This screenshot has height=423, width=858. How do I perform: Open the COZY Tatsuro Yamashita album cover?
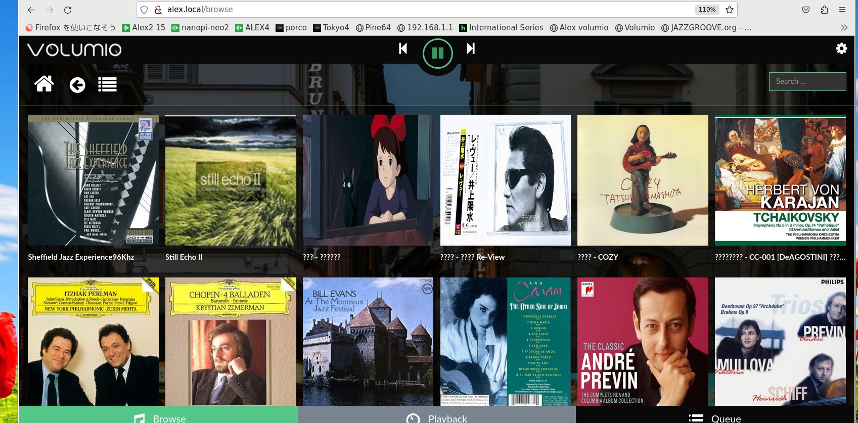(x=643, y=180)
